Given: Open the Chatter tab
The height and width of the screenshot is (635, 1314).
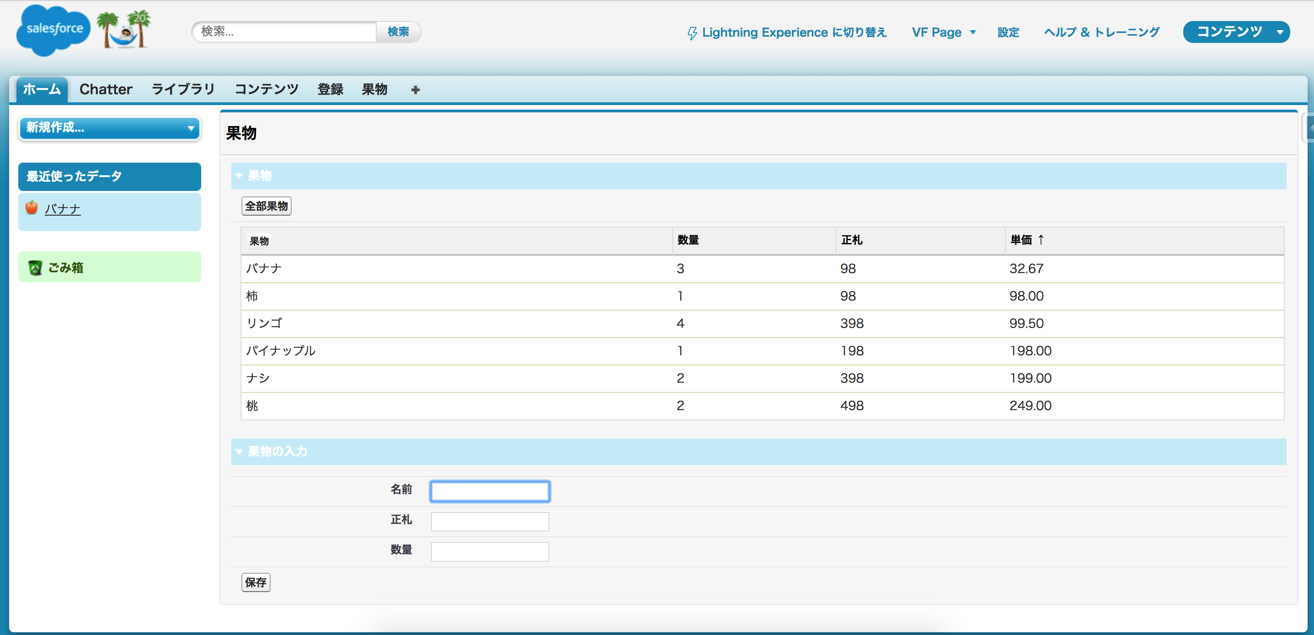Looking at the screenshot, I should click(x=106, y=89).
